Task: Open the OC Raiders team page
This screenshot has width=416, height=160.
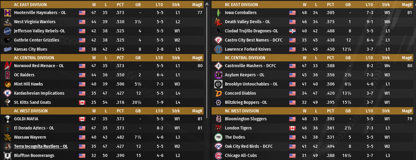Action: pyautogui.click(x=24, y=75)
